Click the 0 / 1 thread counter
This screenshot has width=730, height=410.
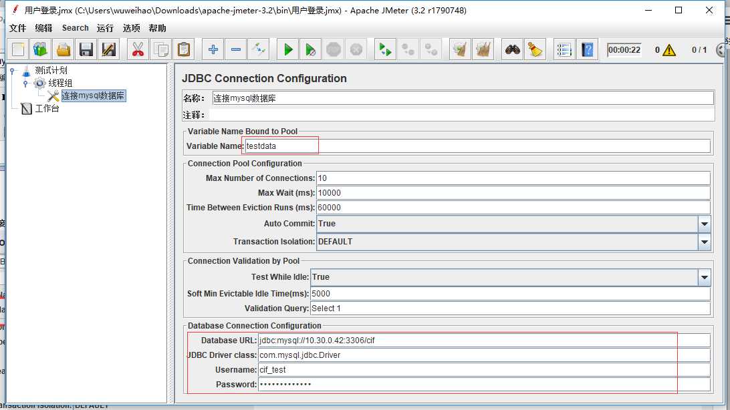pos(699,49)
